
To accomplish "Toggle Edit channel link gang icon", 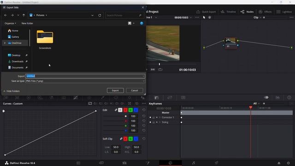I will point(116,110).
